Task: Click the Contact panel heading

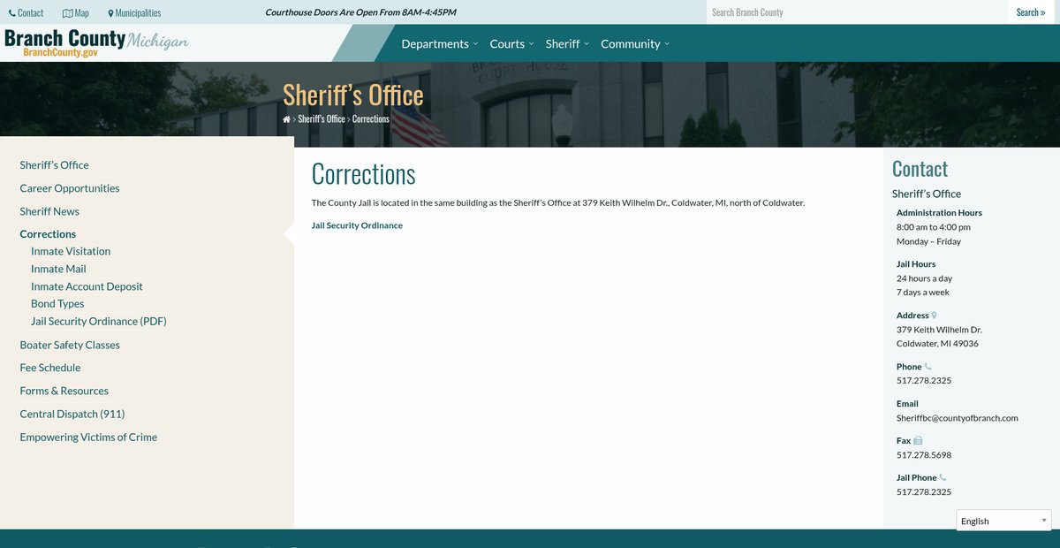Action: [920, 169]
